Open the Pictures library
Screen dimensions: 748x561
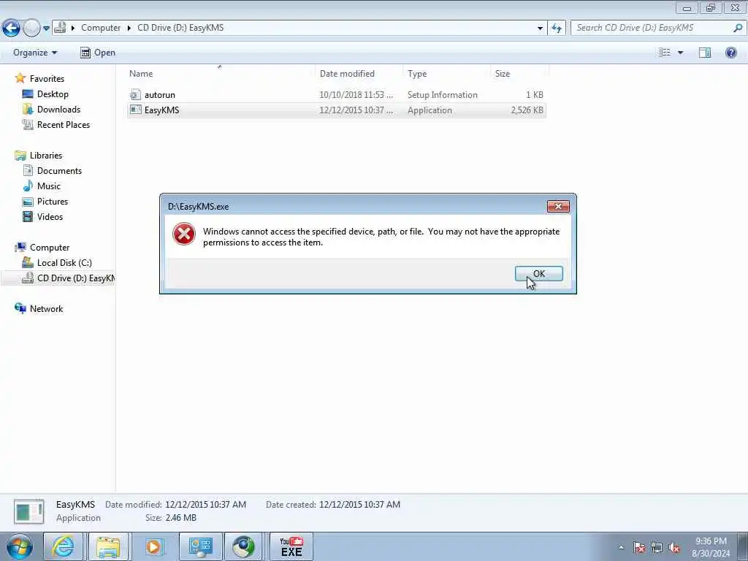[x=53, y=202]
